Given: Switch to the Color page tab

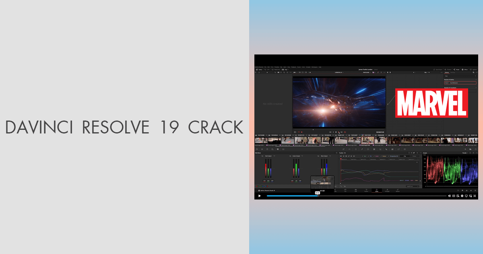Looking at the screenshot, I should tap(377, 190).
